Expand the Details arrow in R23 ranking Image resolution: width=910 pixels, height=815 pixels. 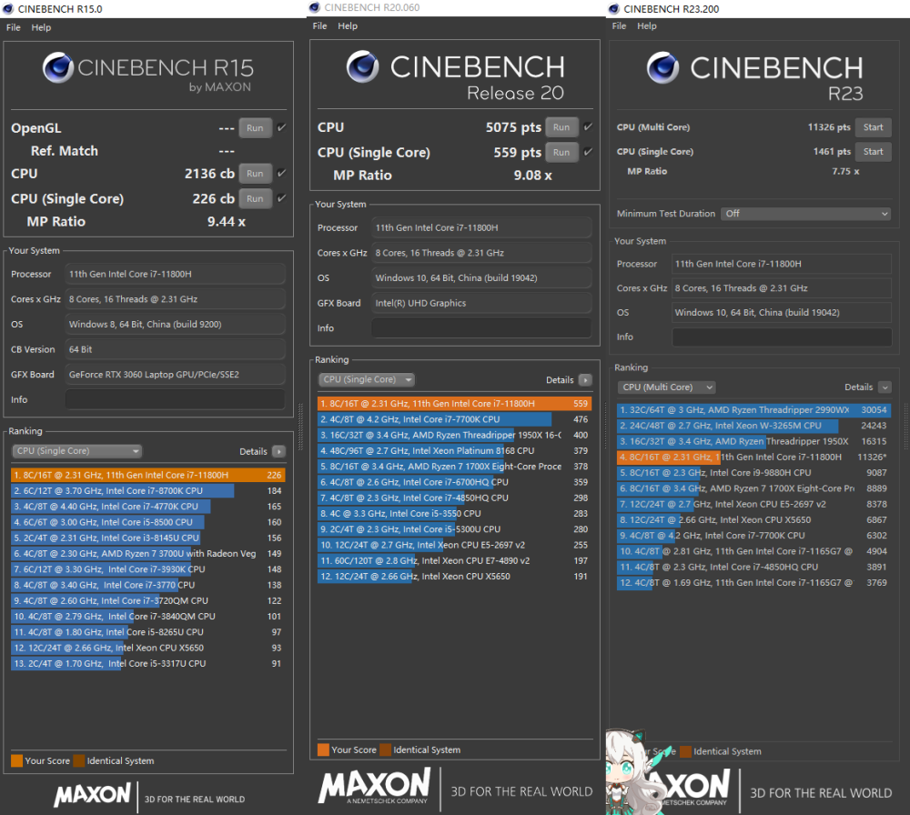885,387
